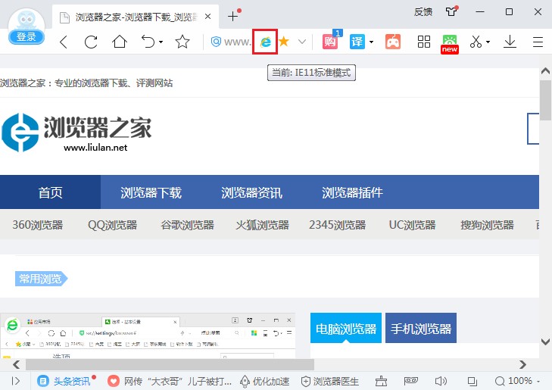This screenshot has height=390, width=552.
Task: Open the 浏览器资讯 navigation item
Action: pos(251,192)
